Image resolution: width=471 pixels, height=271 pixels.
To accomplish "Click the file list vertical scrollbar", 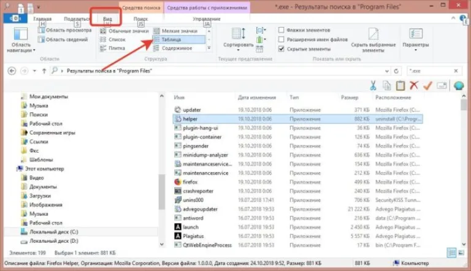I will point(464,170).
